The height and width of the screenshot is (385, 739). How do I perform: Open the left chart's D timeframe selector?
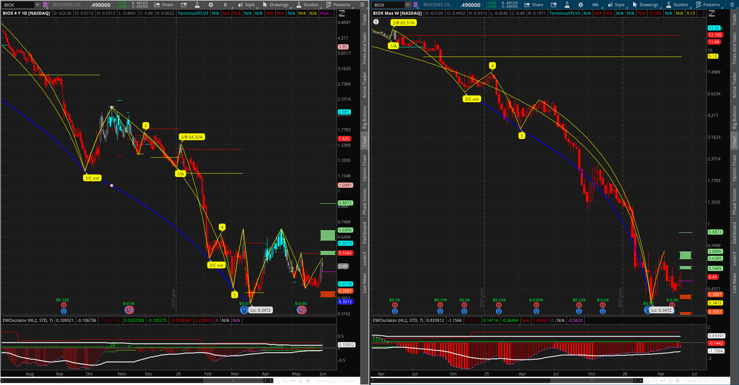225,5
